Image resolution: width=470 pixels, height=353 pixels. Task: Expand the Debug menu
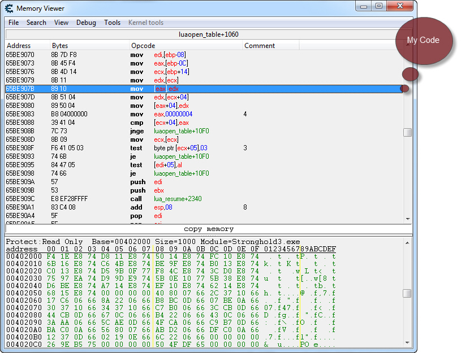[x=86, y=23]
